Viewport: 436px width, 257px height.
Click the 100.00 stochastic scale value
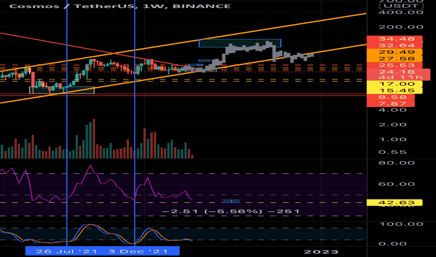[x=401, y=224]
